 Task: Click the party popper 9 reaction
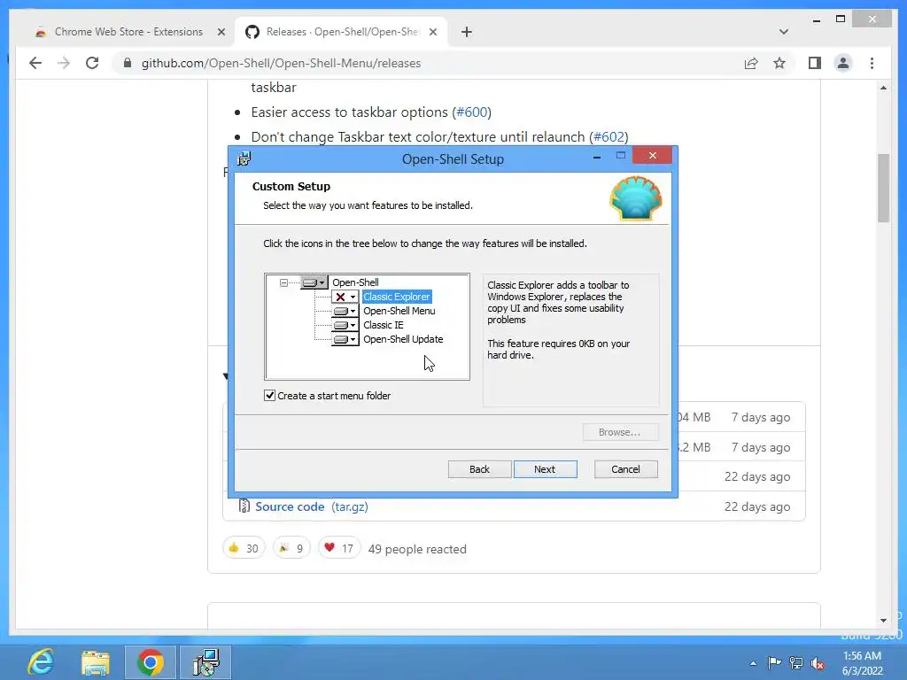coord(291,548)
